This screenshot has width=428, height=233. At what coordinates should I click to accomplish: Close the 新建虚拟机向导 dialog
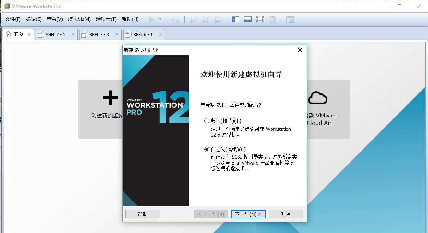tap(300, 50)
